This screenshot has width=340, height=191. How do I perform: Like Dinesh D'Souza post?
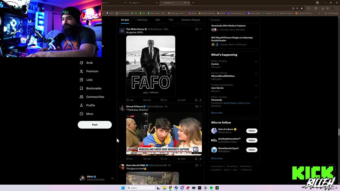point(164,159)
